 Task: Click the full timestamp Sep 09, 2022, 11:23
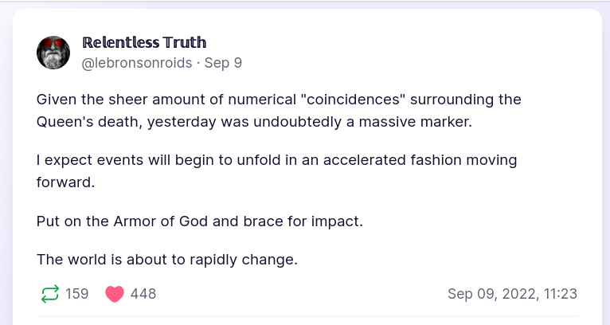(x=512, y=294)
